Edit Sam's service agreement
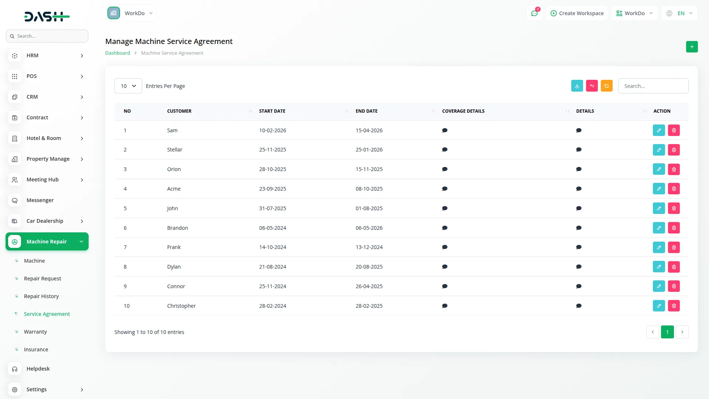The image size is (709, 399). pos(658,130)
